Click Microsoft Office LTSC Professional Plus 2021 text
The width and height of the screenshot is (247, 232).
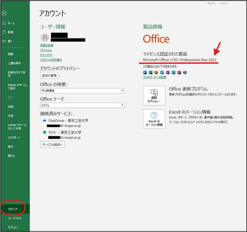pos(180,60)
